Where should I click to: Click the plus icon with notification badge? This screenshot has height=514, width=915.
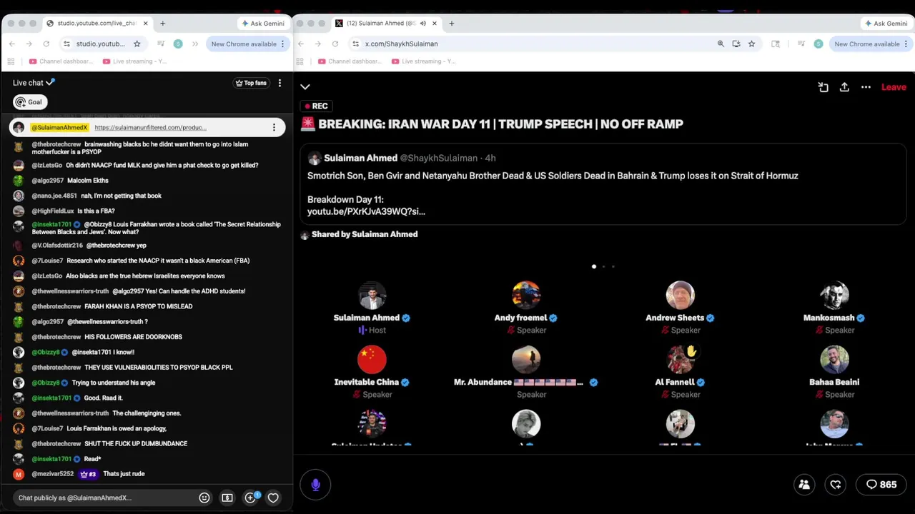click(251, 498)
